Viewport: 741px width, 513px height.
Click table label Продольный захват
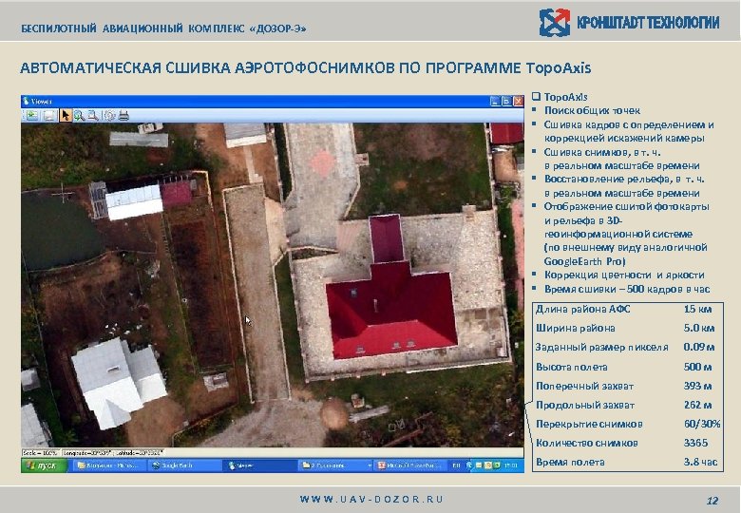pyautogui.click(x=585, y=405)
